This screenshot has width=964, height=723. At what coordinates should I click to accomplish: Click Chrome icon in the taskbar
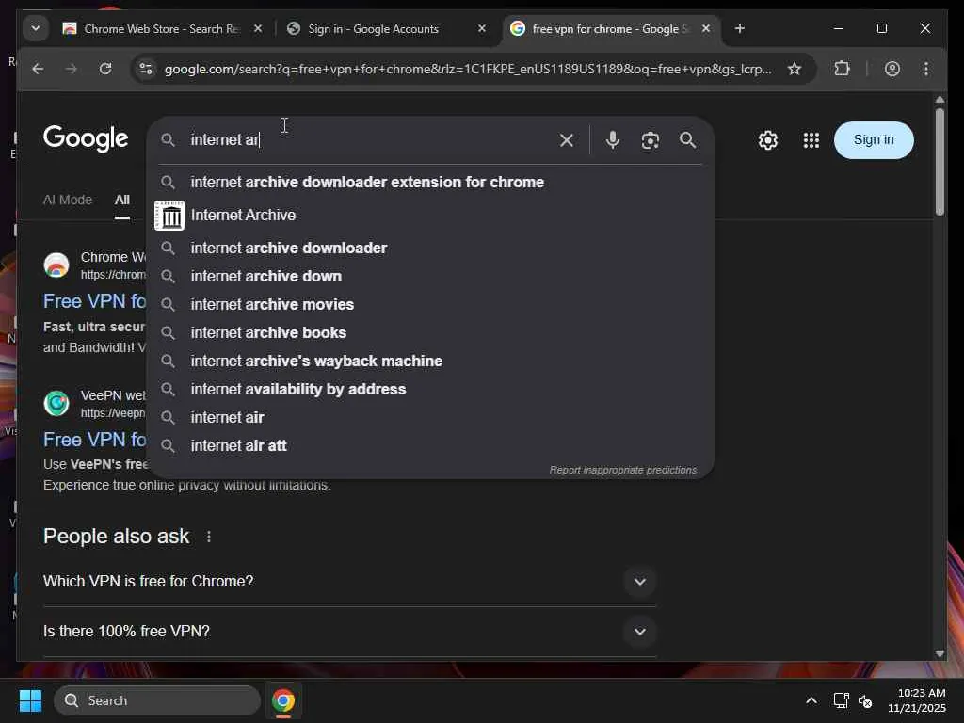283,700
